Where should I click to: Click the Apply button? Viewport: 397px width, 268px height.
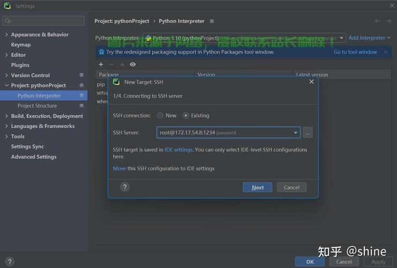(378, 262)
